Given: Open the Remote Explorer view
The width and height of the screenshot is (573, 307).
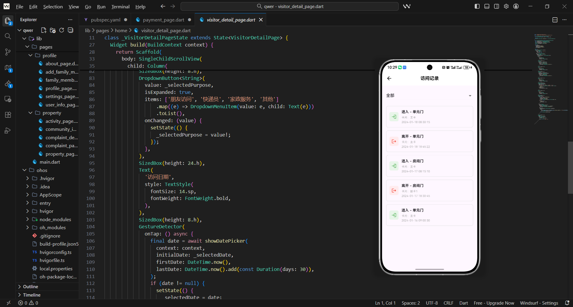Looking at the screenshot, I should tap(8, 99).
